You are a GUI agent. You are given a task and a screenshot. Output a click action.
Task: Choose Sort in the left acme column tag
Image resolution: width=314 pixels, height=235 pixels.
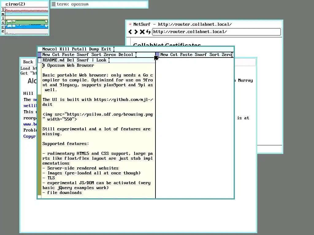[96, 54]
